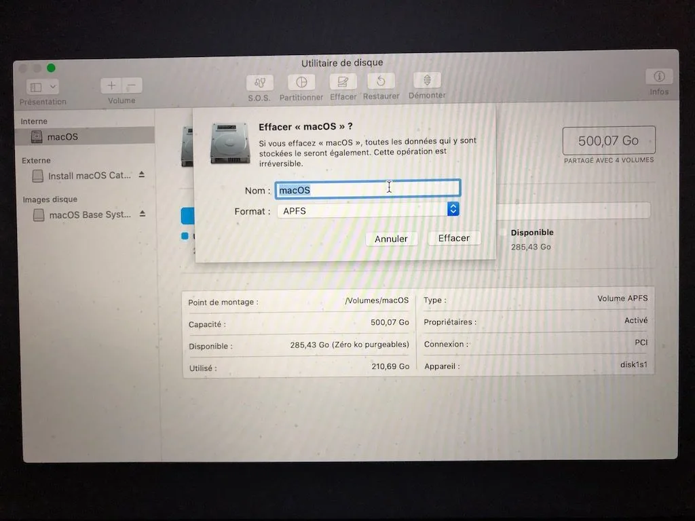
Task: Click the Interne section header
Action: [34, 121]
